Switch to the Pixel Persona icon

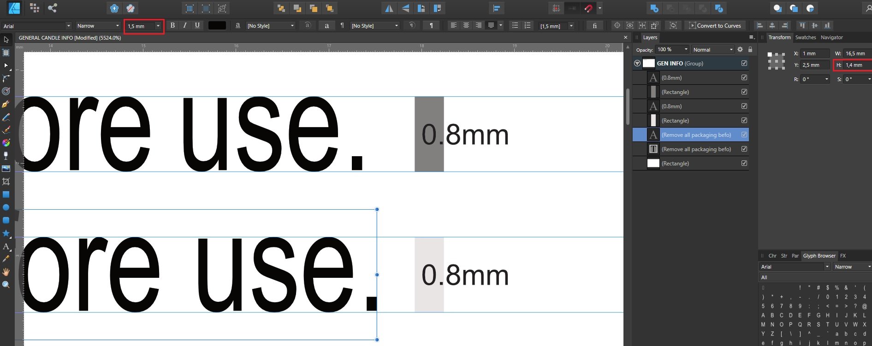click(x=35, y=8)
